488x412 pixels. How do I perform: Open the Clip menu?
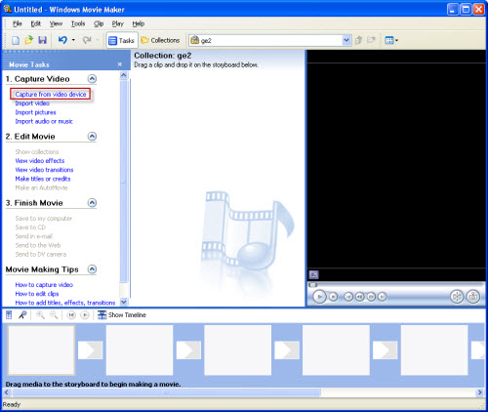tap(99, 23)
